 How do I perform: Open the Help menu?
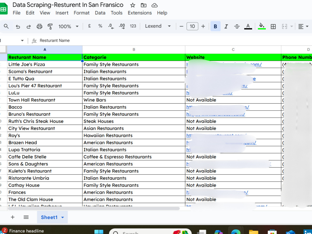pos(162,13)
